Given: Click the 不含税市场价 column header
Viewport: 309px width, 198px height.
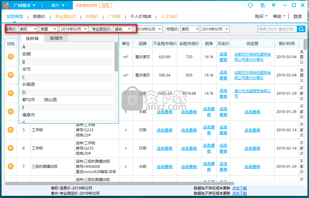Looking at the screenshot, I should 165,44.
